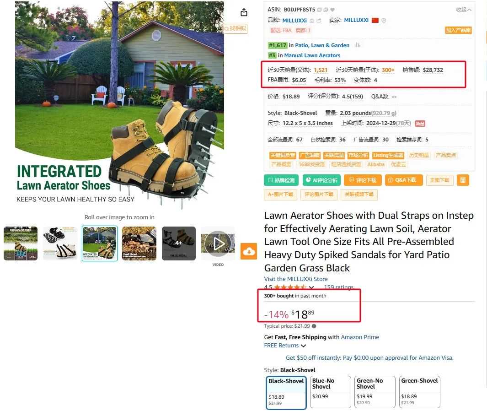Open the Listing生成器 tab tag
This screenshot has width=487, height=411.
388,155
